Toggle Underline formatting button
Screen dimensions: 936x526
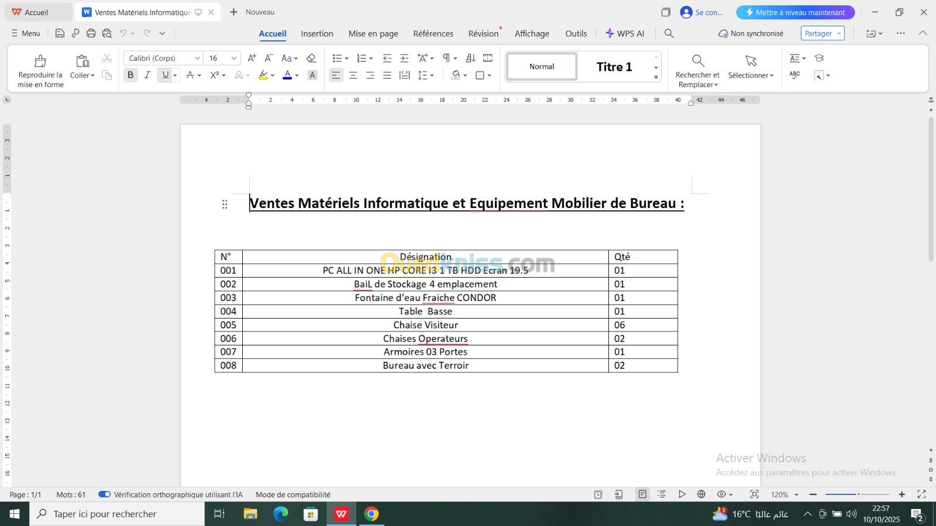click(x=166, y=75)
